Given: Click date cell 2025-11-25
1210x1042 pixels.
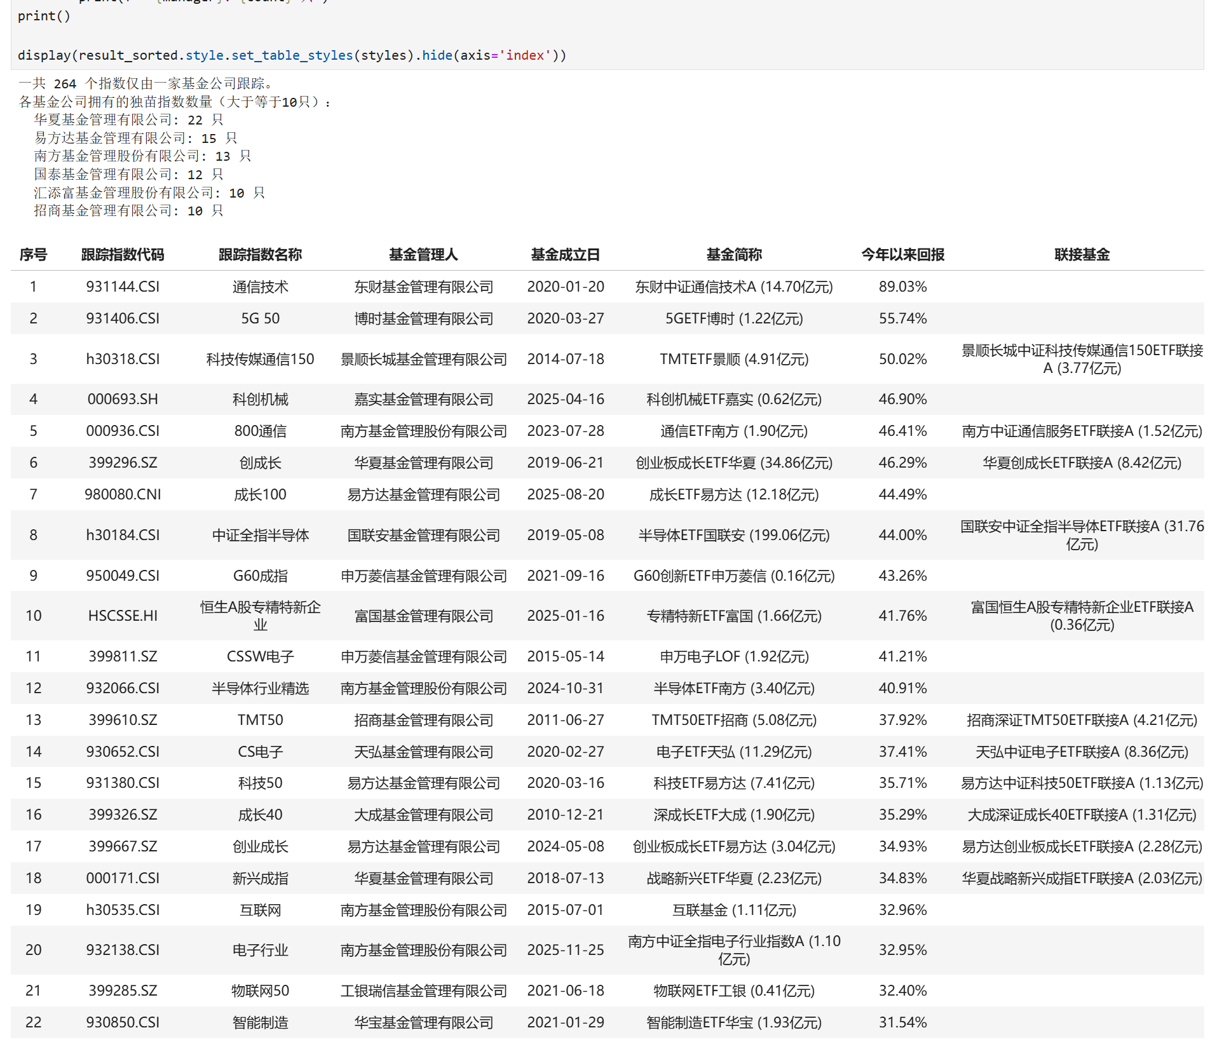Looking at the screenshot, I should tap(565, 950).
